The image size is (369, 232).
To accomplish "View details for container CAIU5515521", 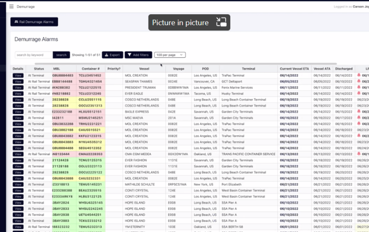I will tap(18, 130).
